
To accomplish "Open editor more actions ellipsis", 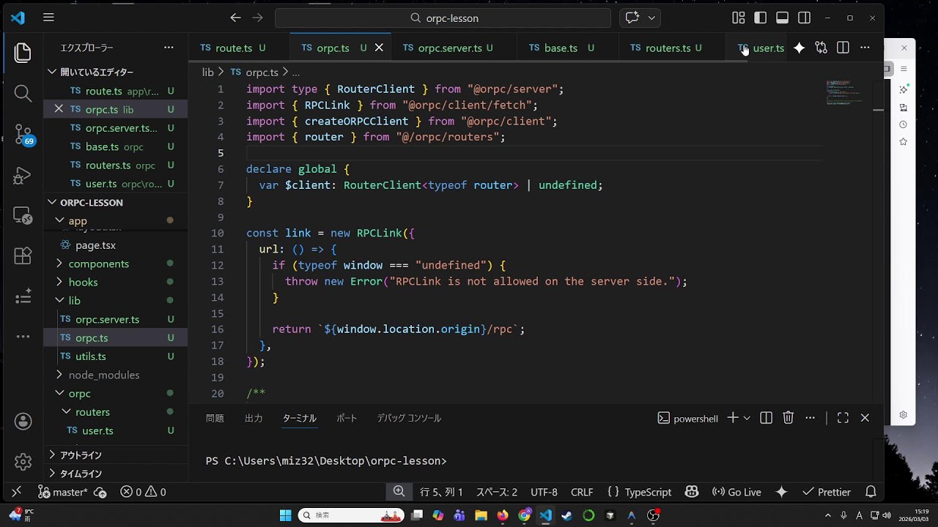I will [x=865, y=48].
